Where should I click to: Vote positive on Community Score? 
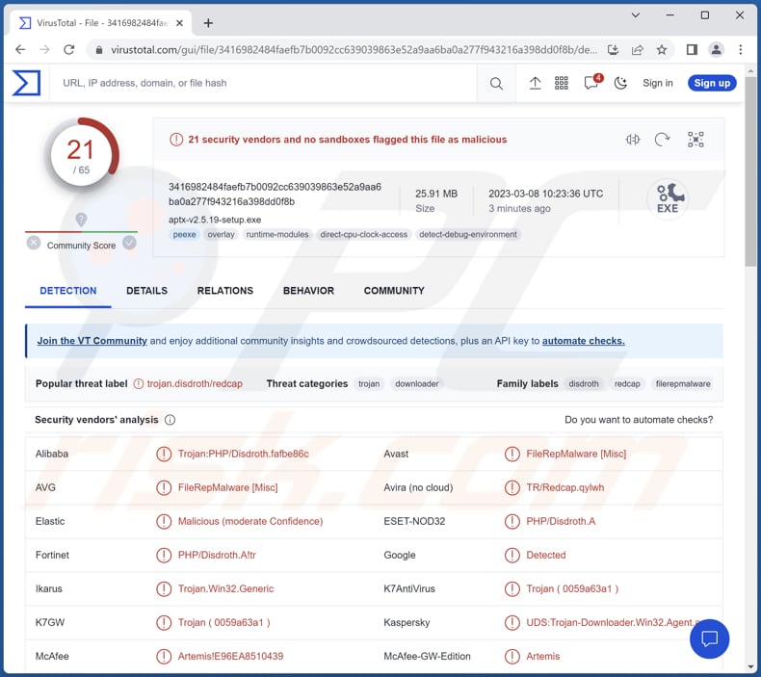pyautogui.click(x=129, y=243)
